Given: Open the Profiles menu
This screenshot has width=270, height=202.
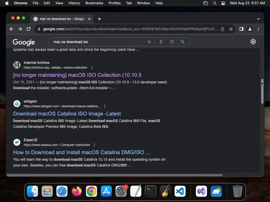Looking at the screenshot, I should point(114,3).
